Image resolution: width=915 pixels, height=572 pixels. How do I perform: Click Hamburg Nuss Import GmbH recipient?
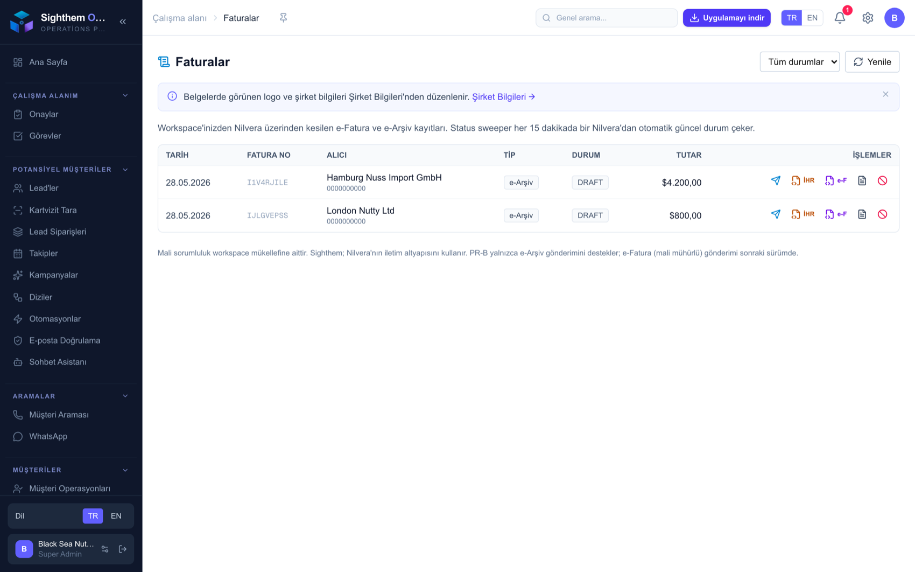click(384, 178)
